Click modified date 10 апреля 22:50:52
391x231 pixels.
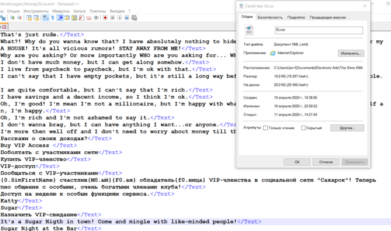[296, 106]
